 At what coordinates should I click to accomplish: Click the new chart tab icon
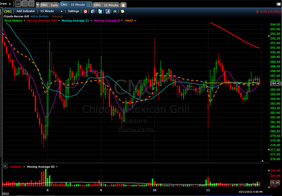(123, 5)
